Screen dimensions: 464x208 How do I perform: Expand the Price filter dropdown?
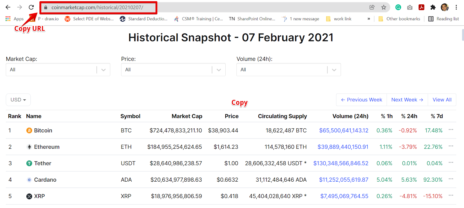coord(219,70)
